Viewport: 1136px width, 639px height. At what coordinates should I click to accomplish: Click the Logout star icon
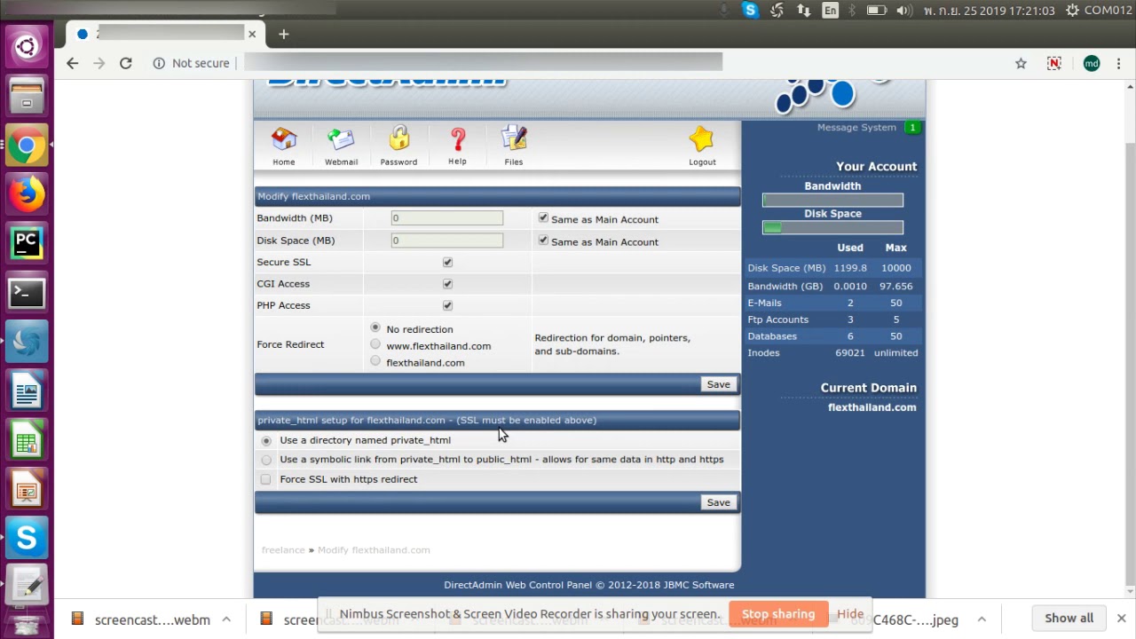(x=702, y=146)
